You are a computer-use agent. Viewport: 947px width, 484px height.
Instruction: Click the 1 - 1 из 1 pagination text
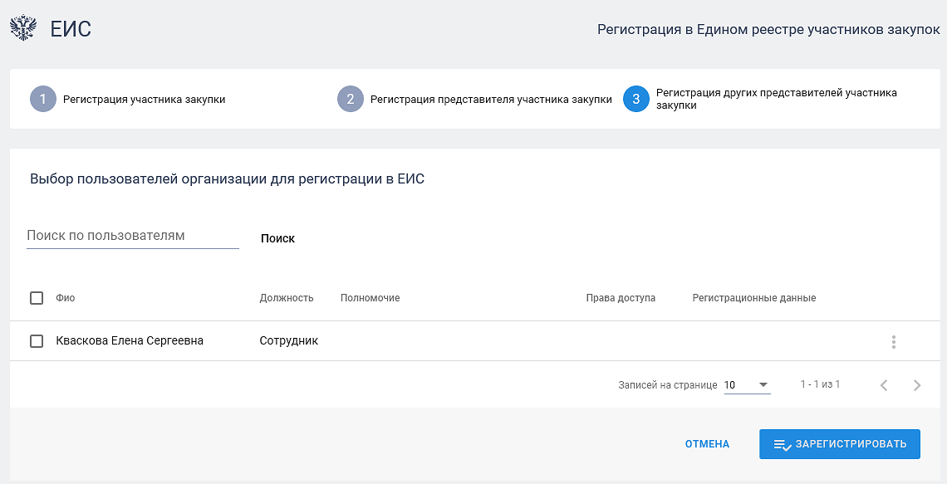[x=820, y=384]
